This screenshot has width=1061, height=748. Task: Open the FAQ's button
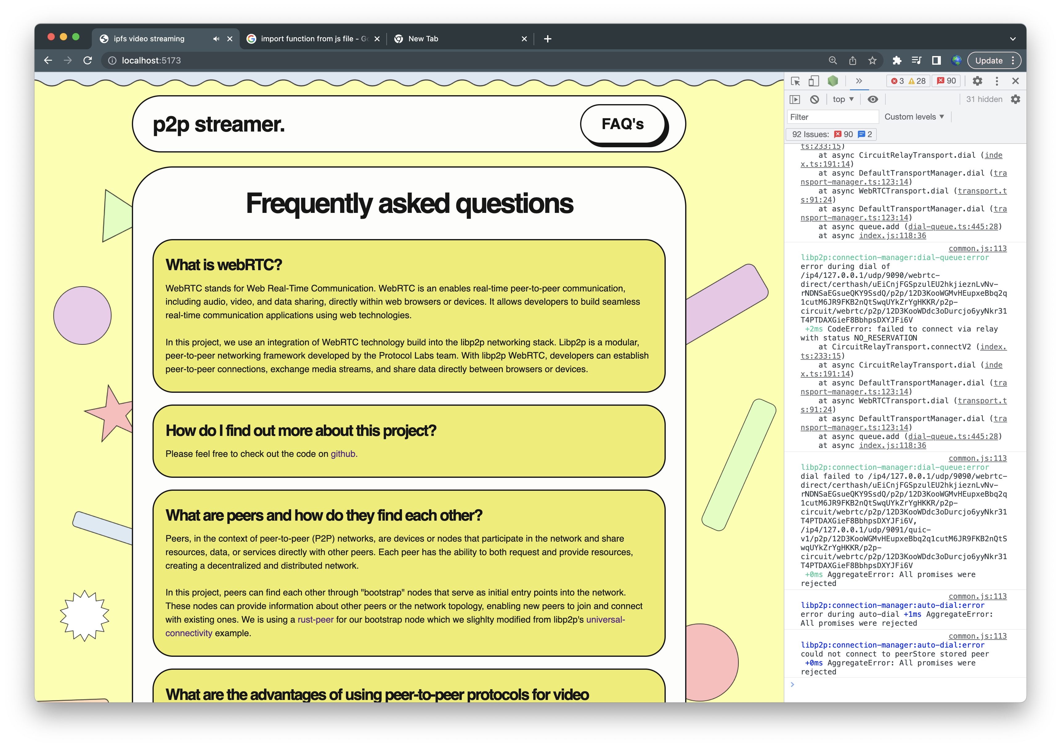623,124
